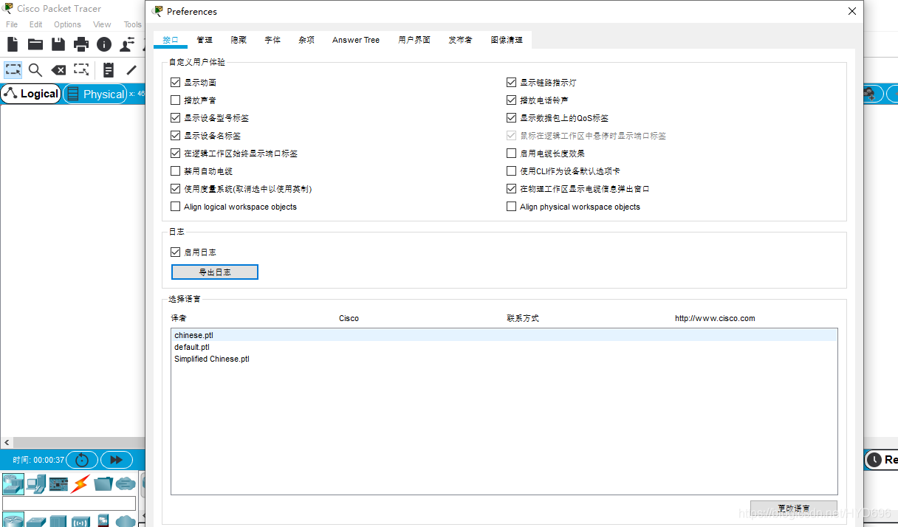Viewport: 898px width, 527px height.
Task: Enable 启用电缆长度效果 checkbox
Action: [511, 154]
